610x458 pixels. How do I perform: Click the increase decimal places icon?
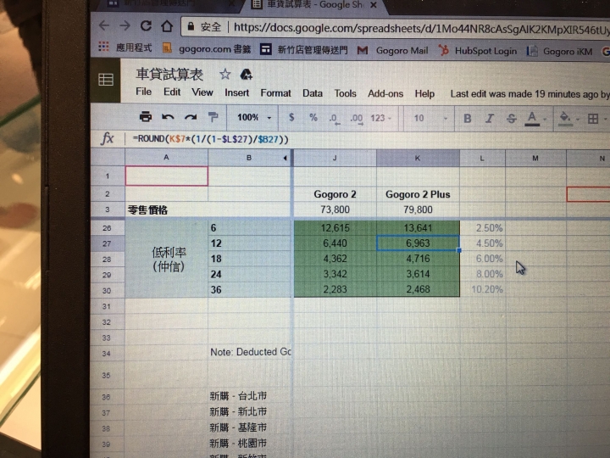pos(357,119)
